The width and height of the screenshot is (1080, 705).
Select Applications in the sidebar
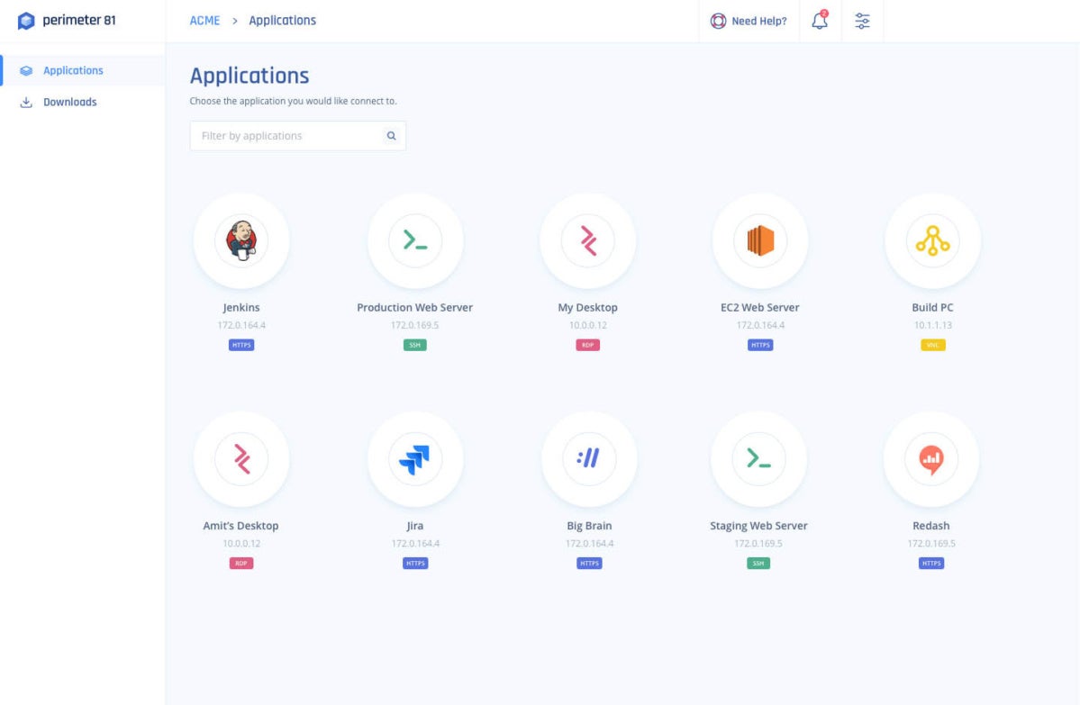[83, 70]
